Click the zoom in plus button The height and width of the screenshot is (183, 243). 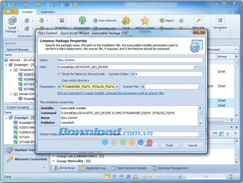tap(179, 177)
